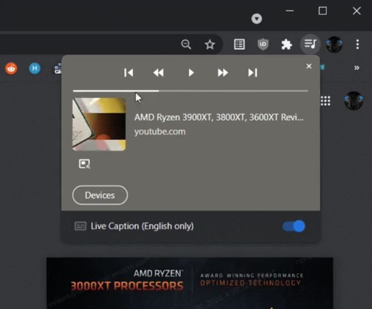Rewind the media with seek backward button
Viewport: 372px width, 309px height.
[x=159, y=72]
